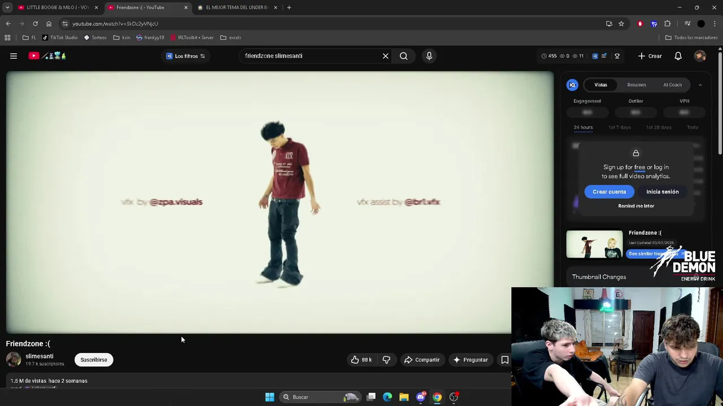Select the 24 hours range tab
This screenshot has width=723, height=406.
click(x=583, y=127)
